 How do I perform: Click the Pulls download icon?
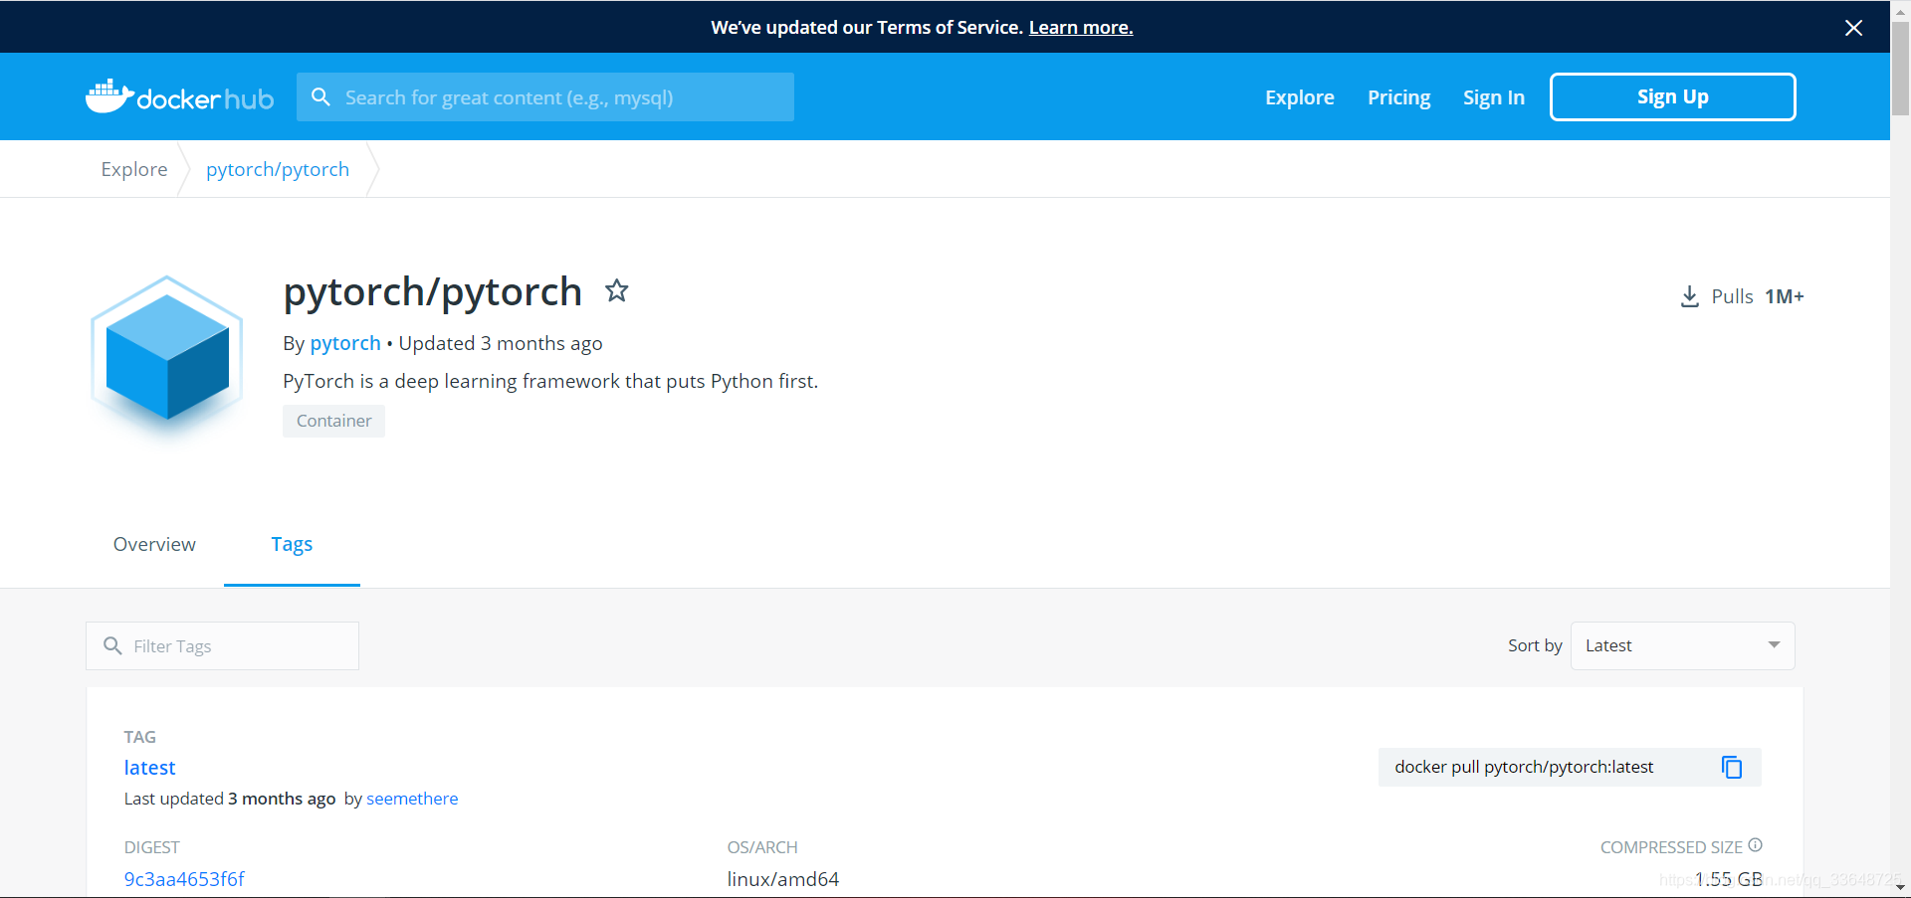pos(1690,296)
